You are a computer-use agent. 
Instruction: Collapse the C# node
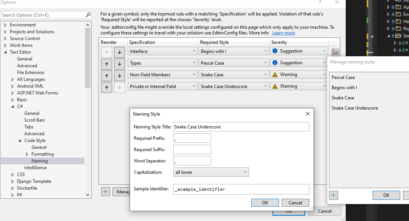[x=13, y=106]
